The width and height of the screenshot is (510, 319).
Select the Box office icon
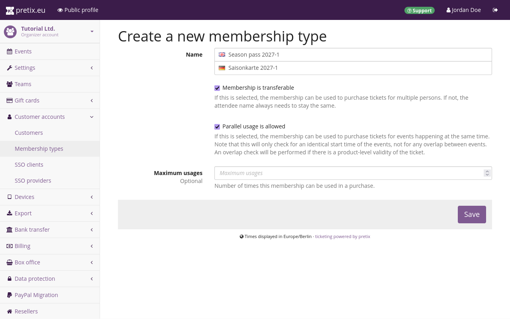click(9, 262)
